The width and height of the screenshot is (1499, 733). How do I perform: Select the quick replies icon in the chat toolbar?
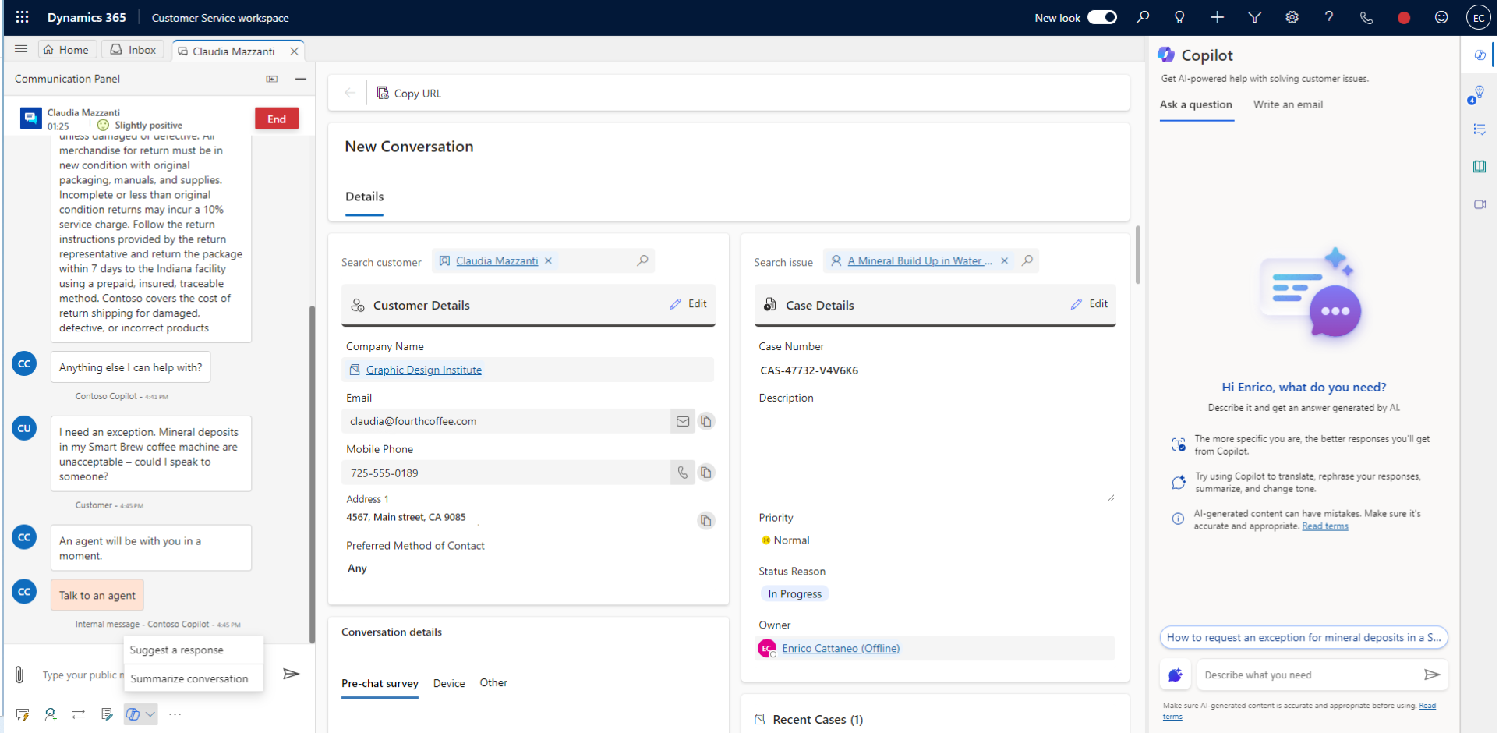(23, 714)
